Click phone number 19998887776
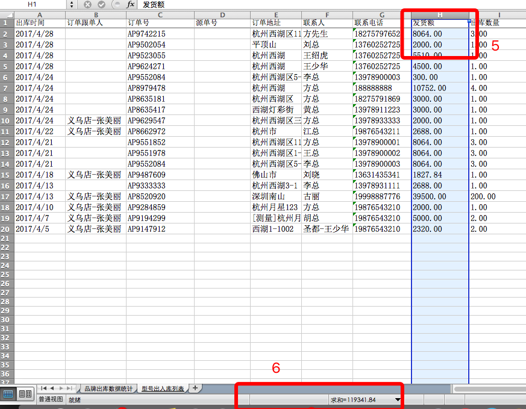 pyautogui.click(x=382, y=196)
